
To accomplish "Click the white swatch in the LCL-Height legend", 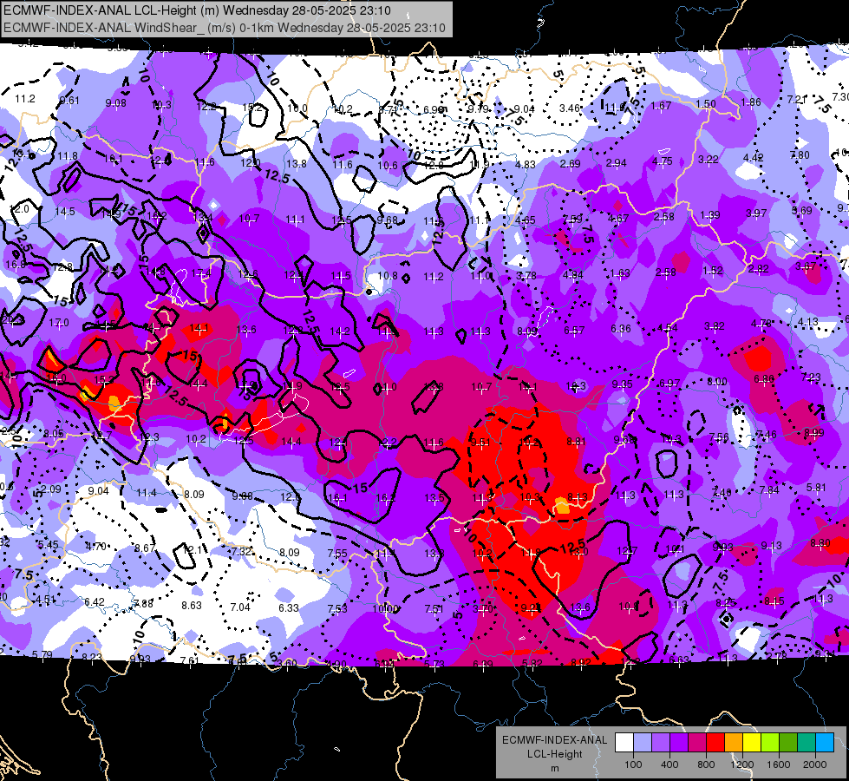I will pos(624,743).
